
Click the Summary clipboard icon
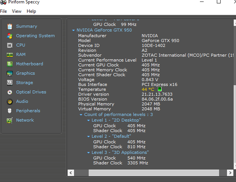click(x=10, y=27)
